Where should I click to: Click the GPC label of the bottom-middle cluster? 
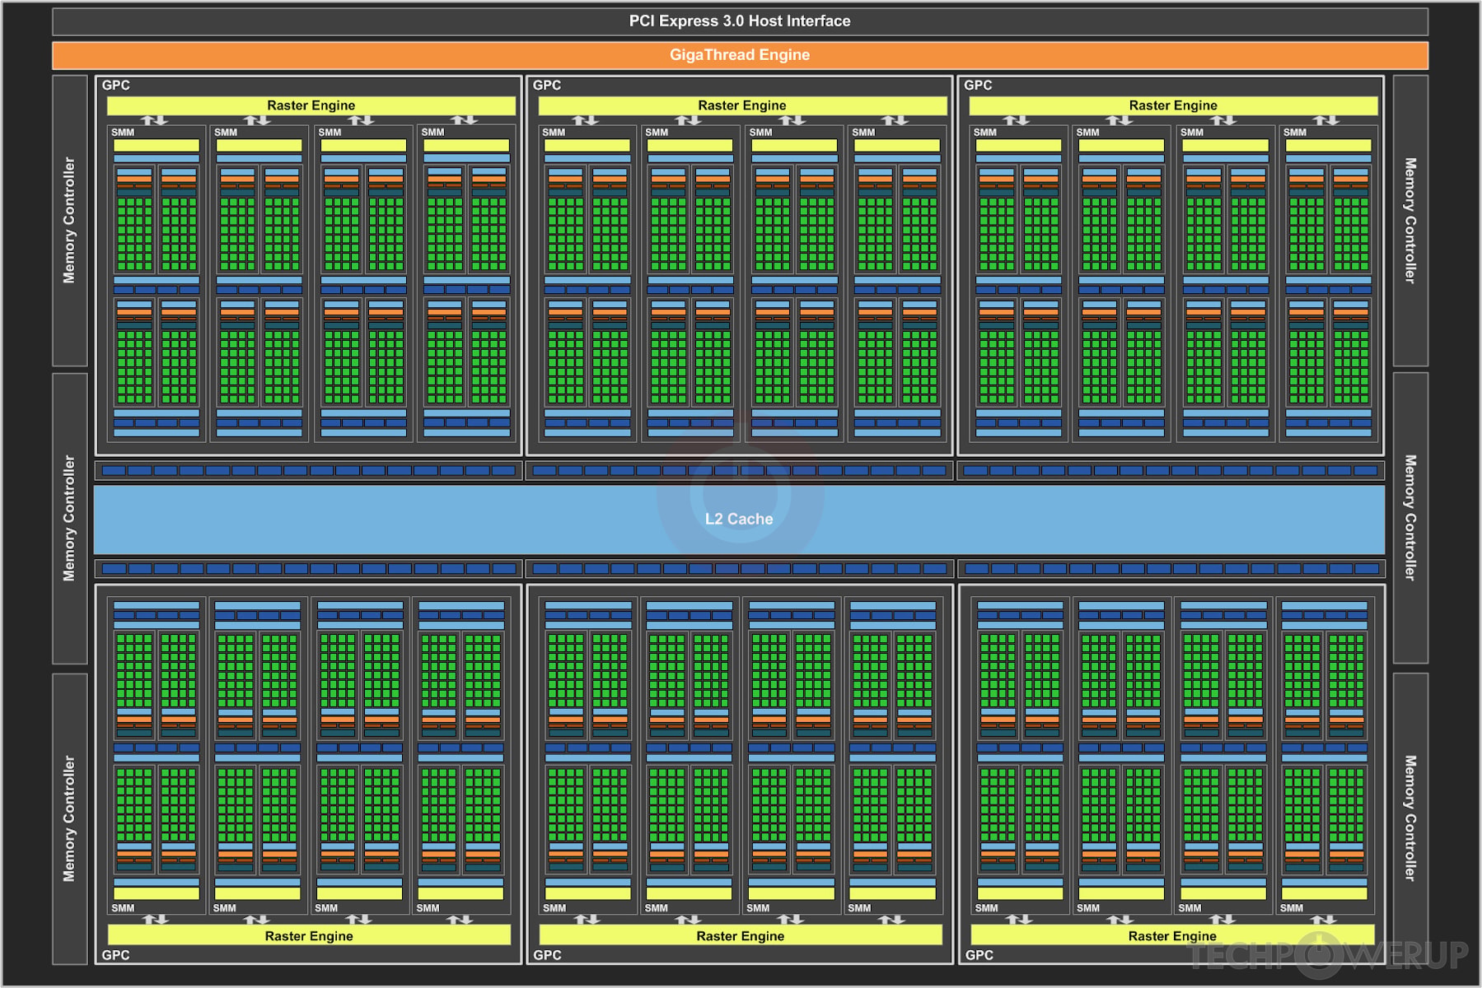(x=547, y=955)
